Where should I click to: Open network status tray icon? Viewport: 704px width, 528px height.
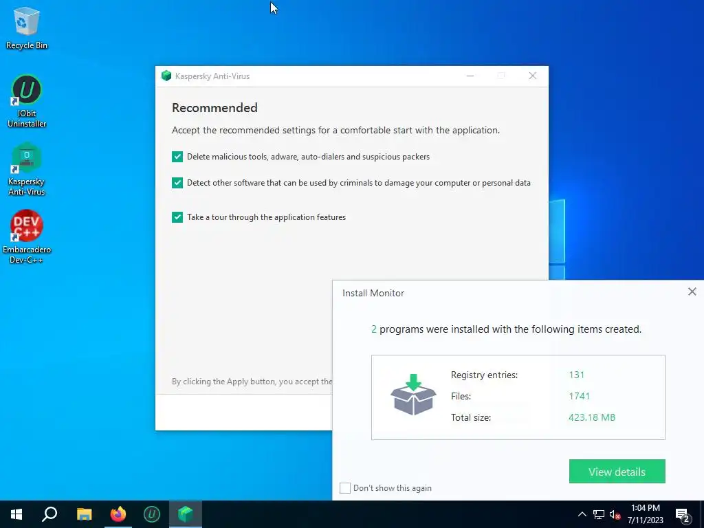click(x=599, y=514)
